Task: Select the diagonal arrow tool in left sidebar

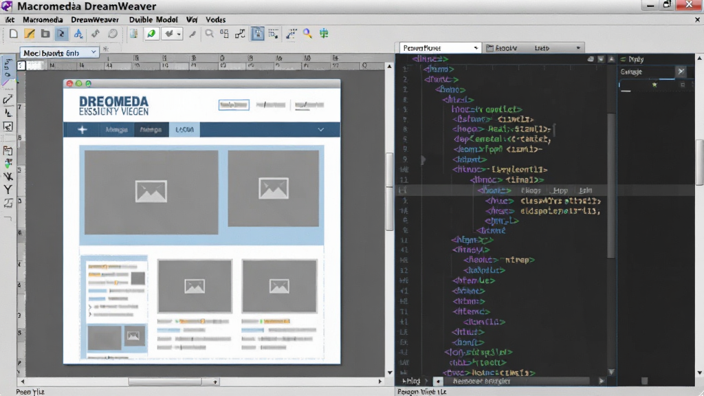Action: pyautogui.click(x=8, y=99)
